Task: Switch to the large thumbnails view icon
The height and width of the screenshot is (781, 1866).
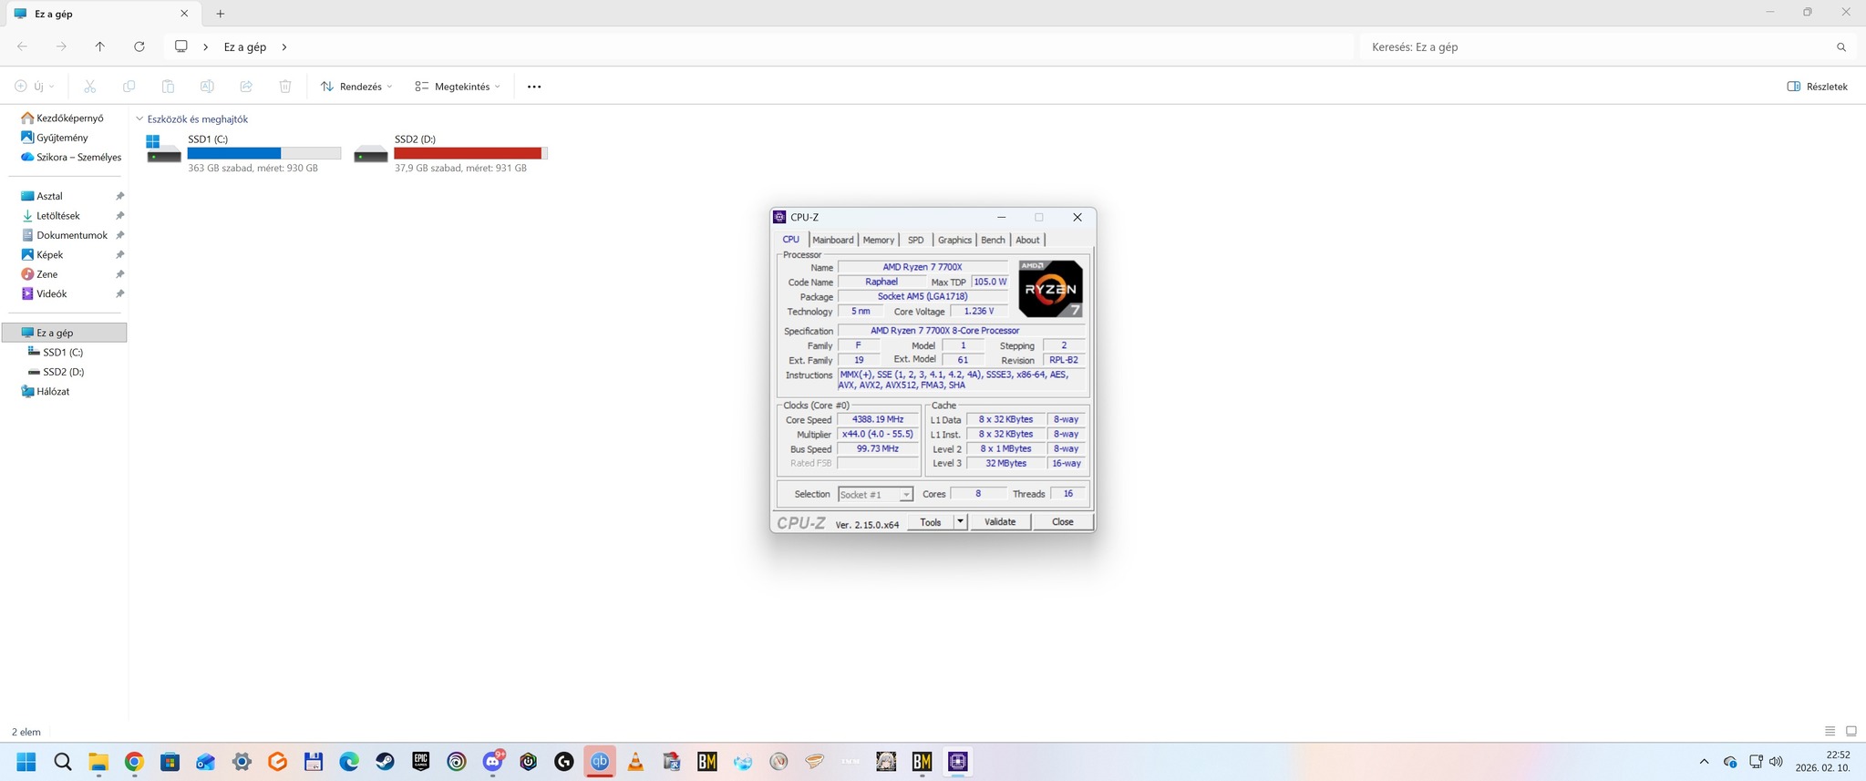Action: pyautogui.click(x=1851, y=731)
